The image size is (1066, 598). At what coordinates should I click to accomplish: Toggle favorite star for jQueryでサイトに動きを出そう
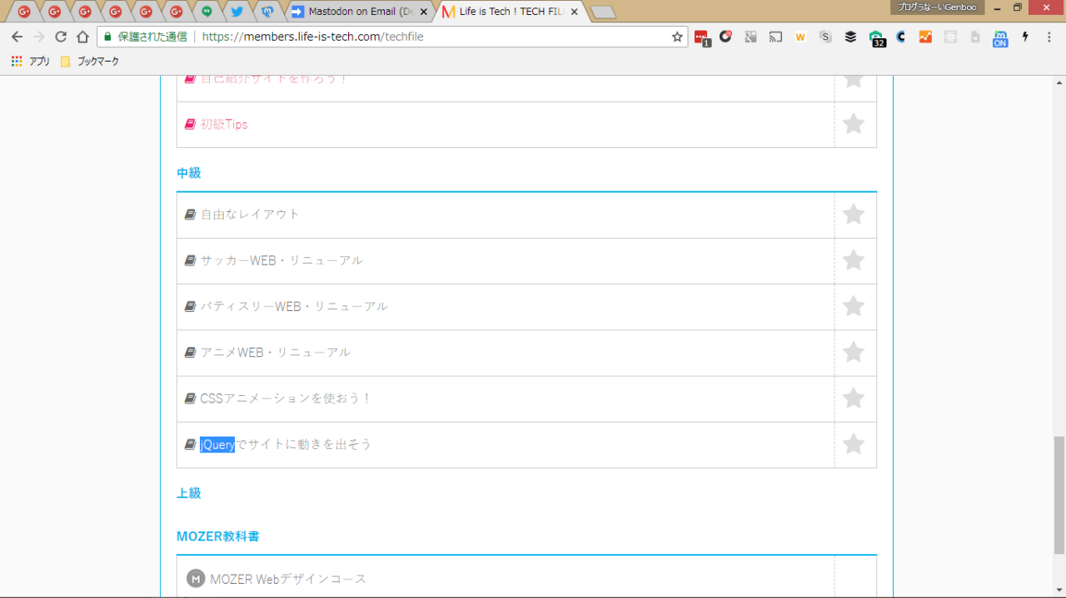coord(853,444)
